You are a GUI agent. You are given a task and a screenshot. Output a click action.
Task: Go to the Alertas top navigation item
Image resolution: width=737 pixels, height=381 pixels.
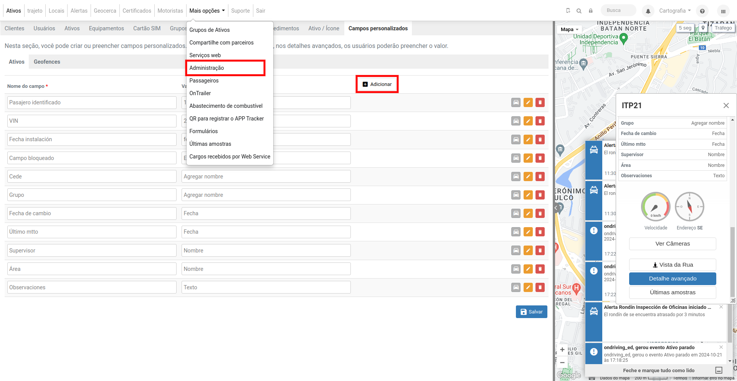(79, 11)
